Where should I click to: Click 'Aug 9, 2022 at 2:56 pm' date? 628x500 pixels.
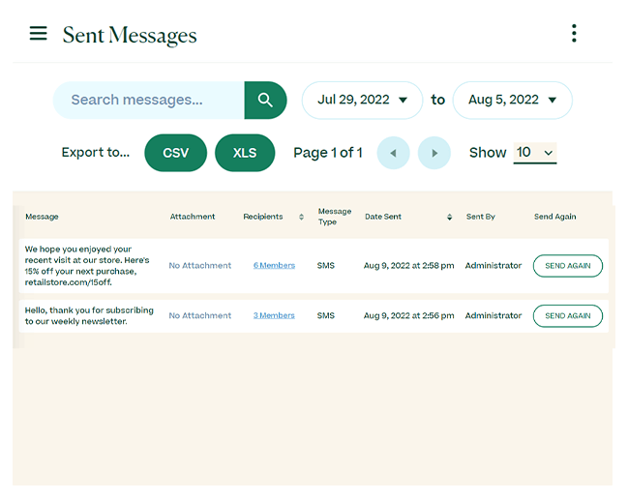pos(408,315)
